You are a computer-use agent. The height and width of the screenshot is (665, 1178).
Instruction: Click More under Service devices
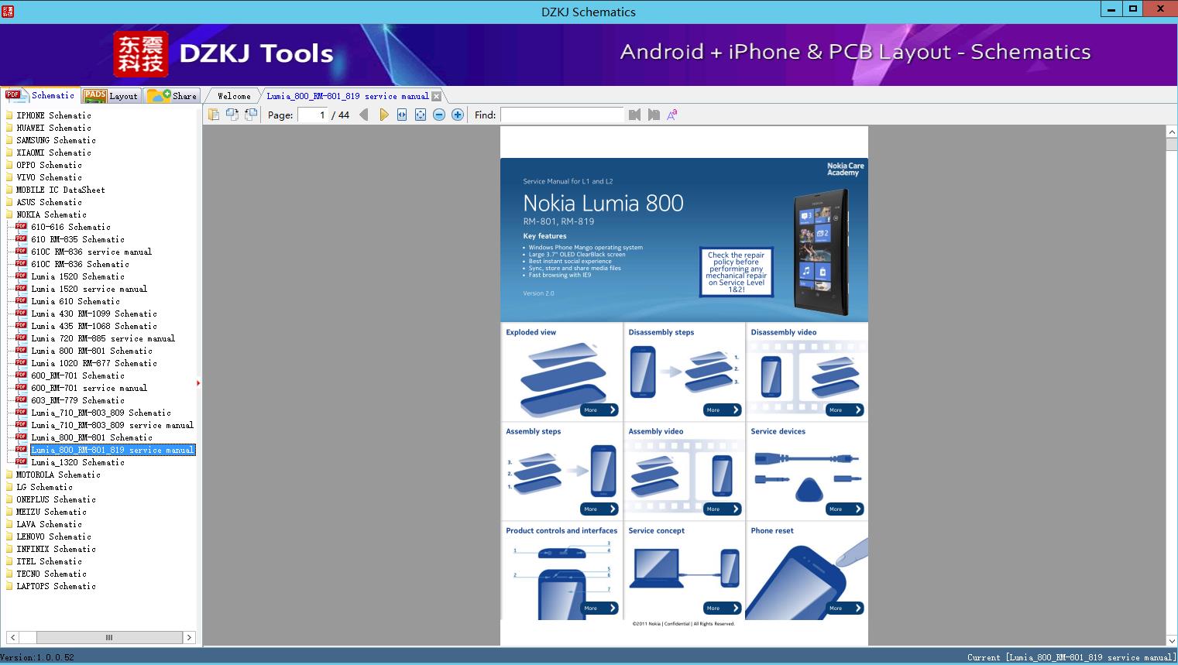click(x=844, y=509)
